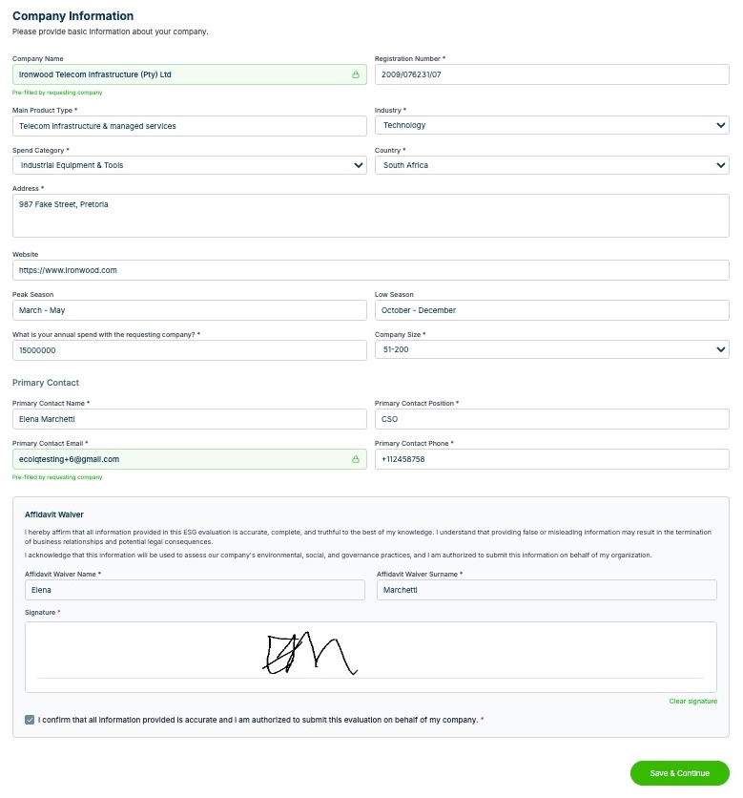Viewport: 743px width, 798px height.
Task: Expand the Spend Category dropdown
Action: pos(189,165)
